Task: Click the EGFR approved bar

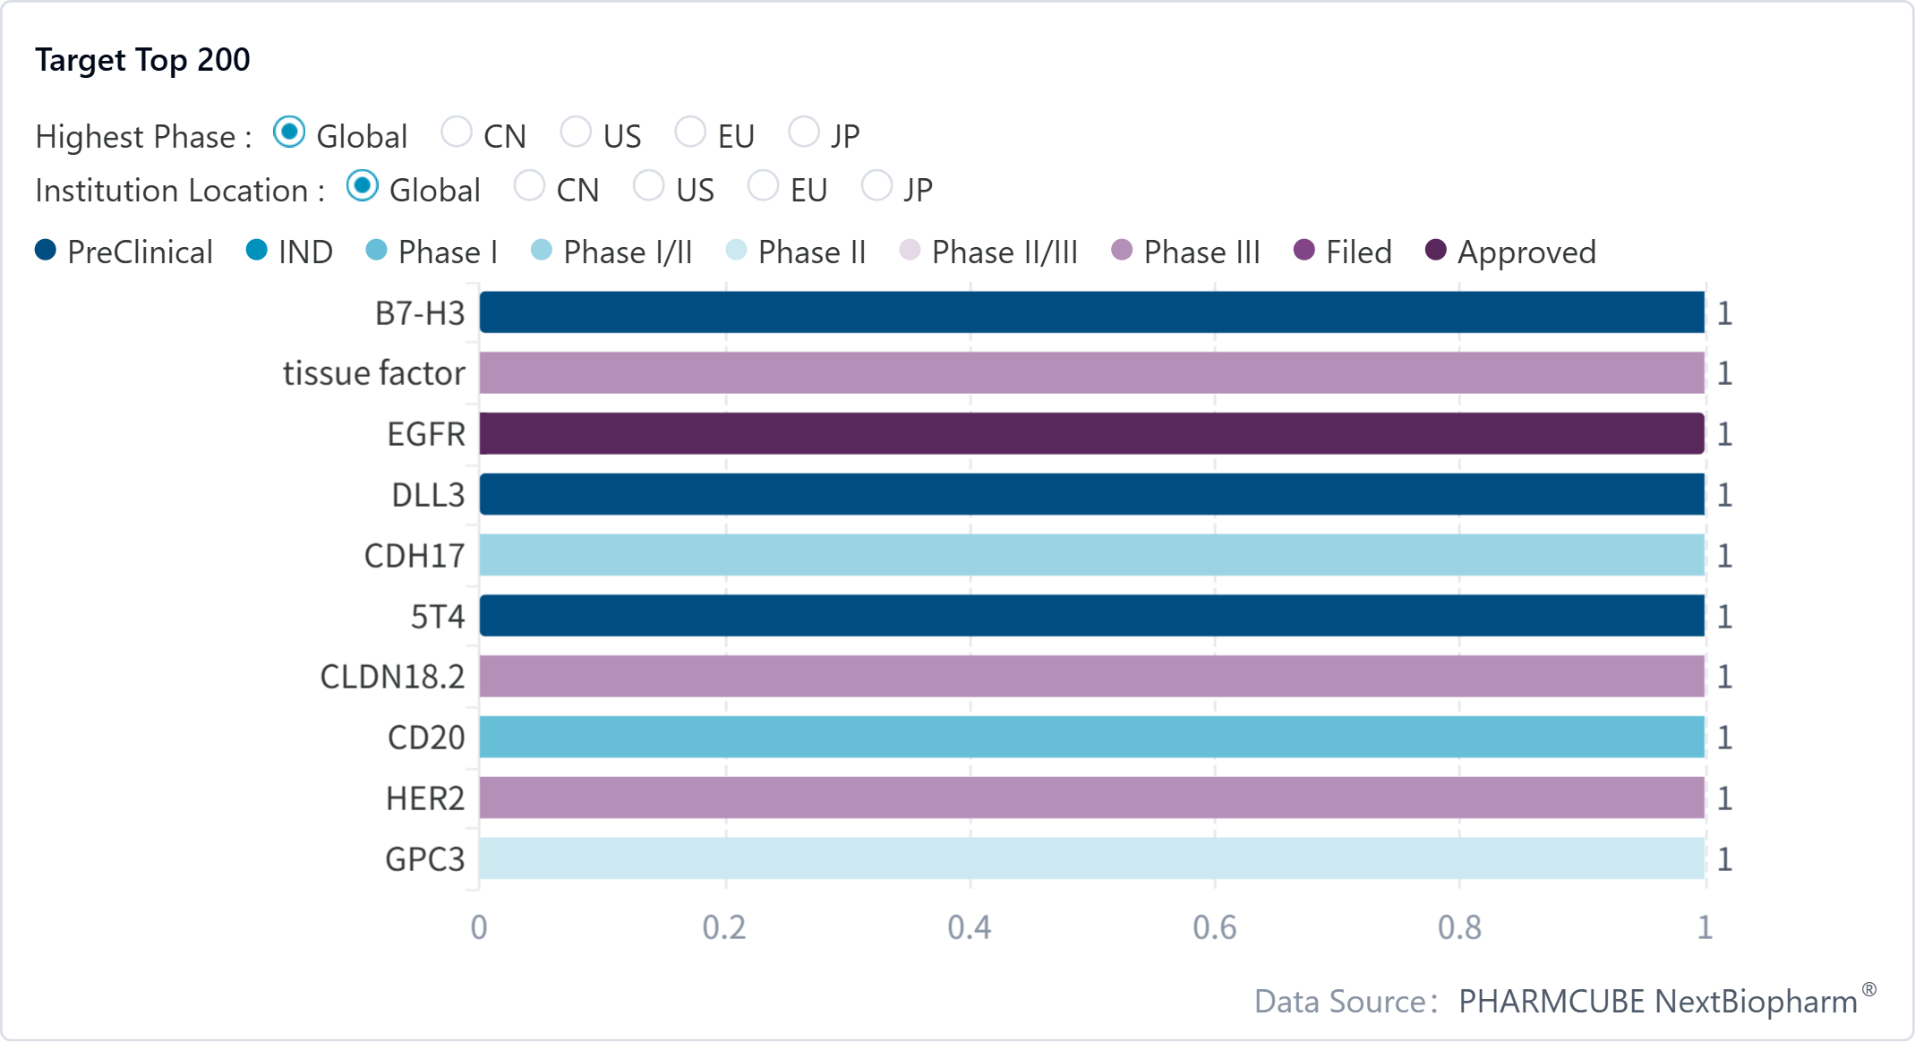Action: 1090,433
